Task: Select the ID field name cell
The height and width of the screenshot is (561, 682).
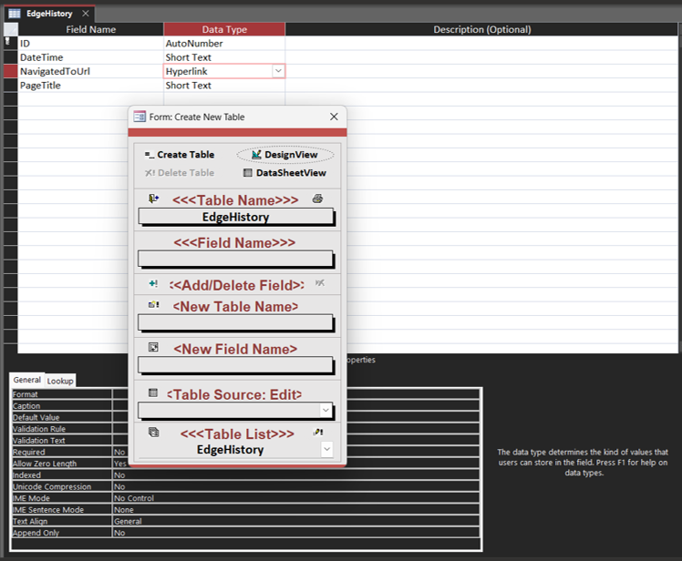Action: tap(90, 44)
